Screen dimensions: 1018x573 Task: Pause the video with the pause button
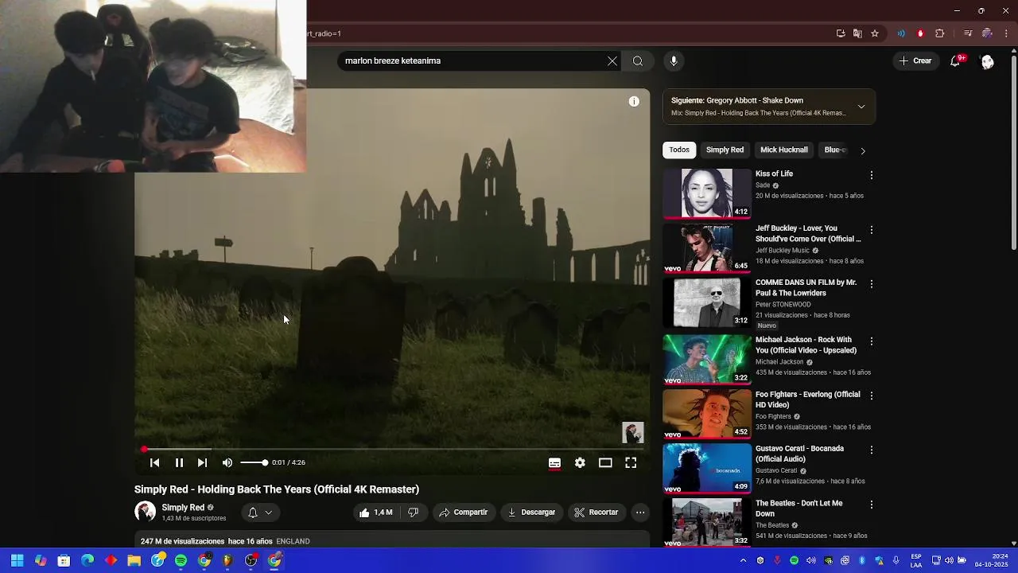click(x=179, y=462)
